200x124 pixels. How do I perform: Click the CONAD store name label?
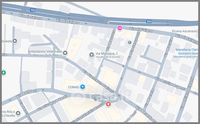[x=73, y=87]
